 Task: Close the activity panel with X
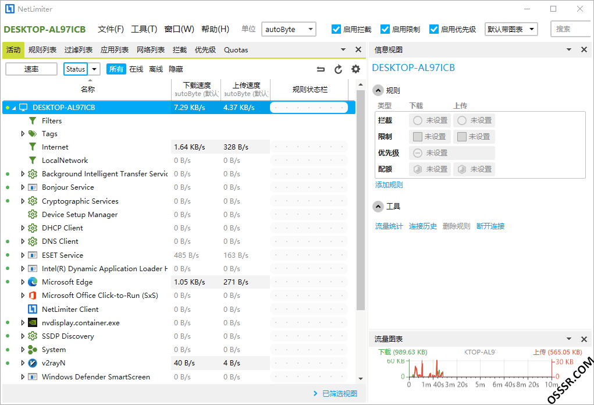358,49
